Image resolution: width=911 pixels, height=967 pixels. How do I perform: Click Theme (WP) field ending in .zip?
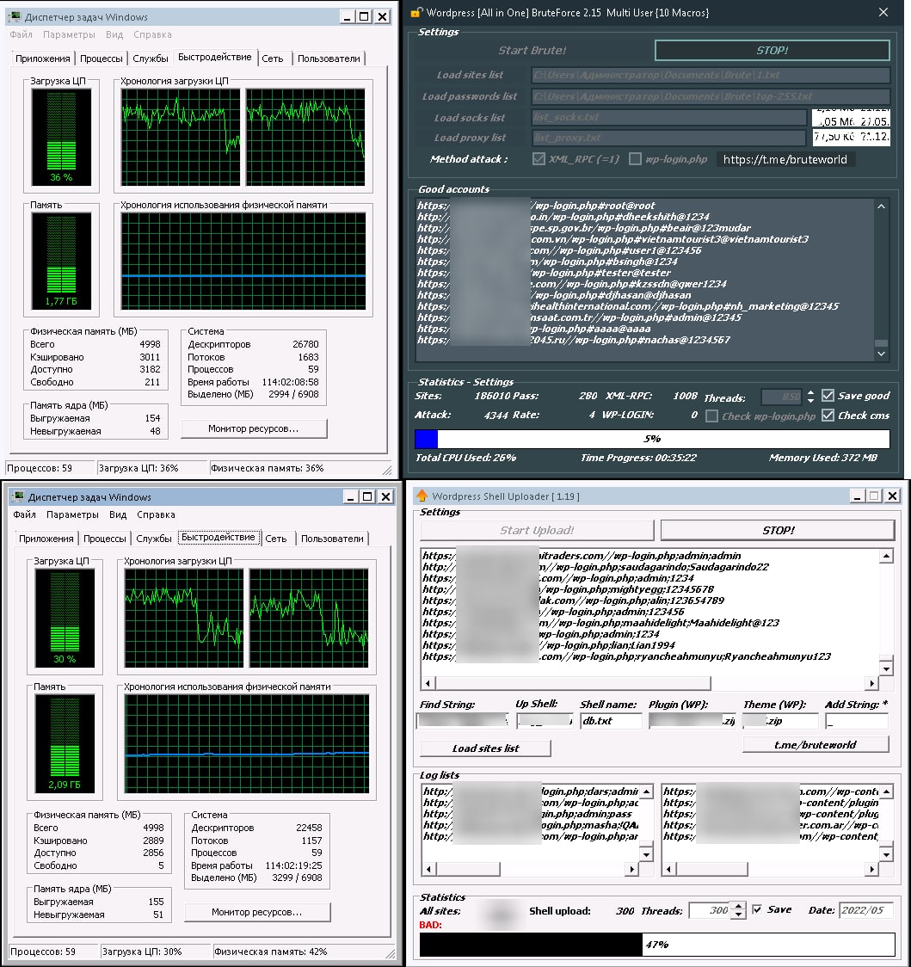(x=780, y=720)
